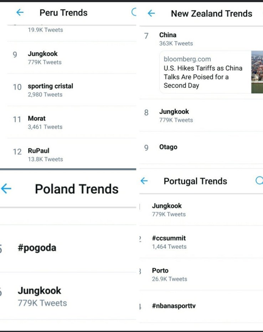View the RuPaul trend
Image resolution: width=263 pixels, height=332 pixels.
[38, 155]
